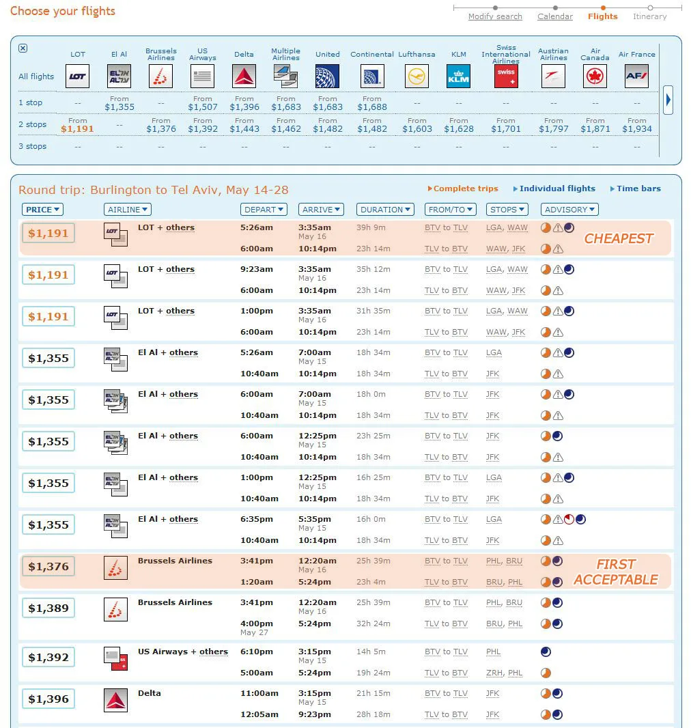
Task: Show more airlines with the right arrow
Action: pyautogui.click(x=668, y=99)
